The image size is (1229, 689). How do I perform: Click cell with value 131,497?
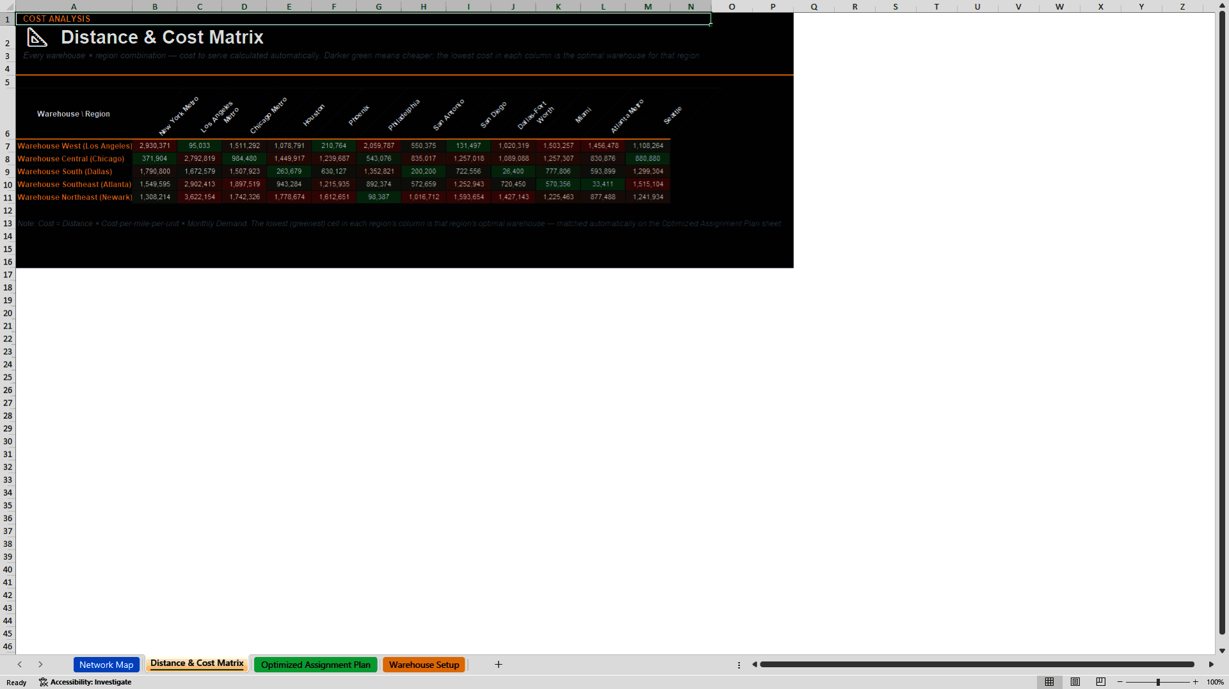tap(469, 146)
